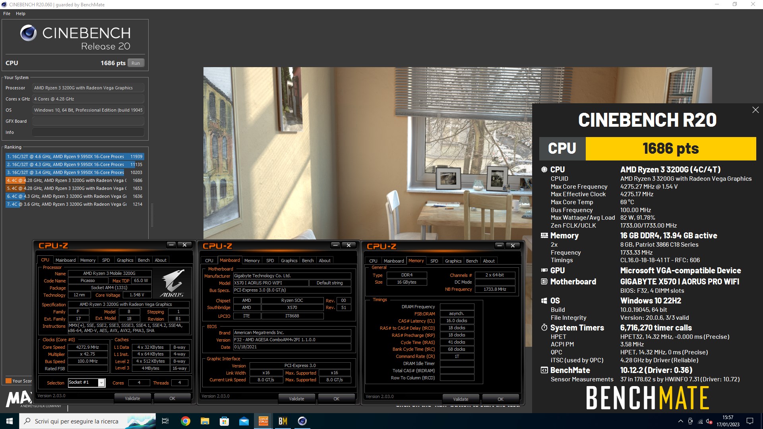Open the muted volume tray icon
The width and height of the screenshot is (763, 429).
pyautogui.click(x=709, y=421)
